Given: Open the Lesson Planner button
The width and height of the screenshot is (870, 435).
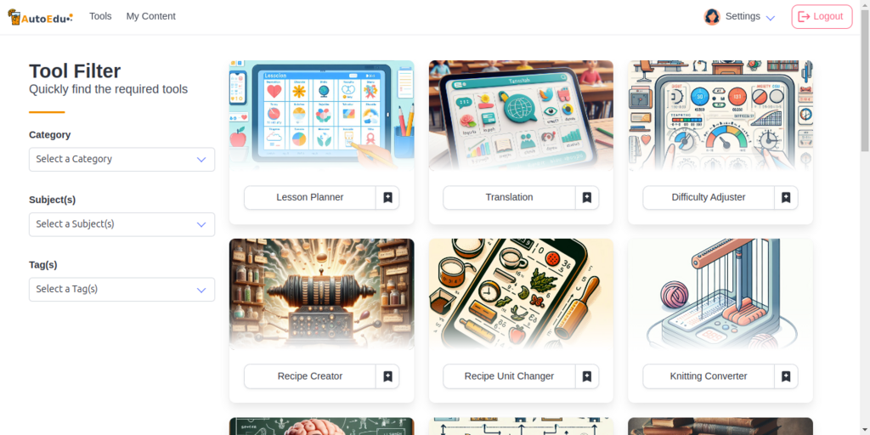Looking at the screenshot, I should tap(310, 197).
